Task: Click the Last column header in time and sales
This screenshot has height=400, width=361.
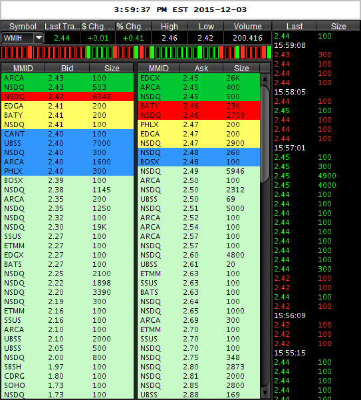Action: [295, 26]
